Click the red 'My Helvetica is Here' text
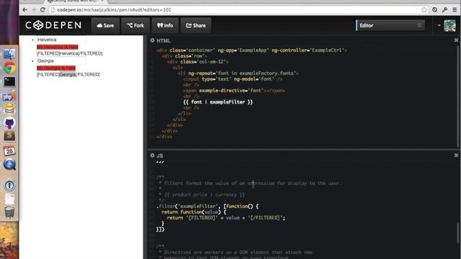 point(58,47)
